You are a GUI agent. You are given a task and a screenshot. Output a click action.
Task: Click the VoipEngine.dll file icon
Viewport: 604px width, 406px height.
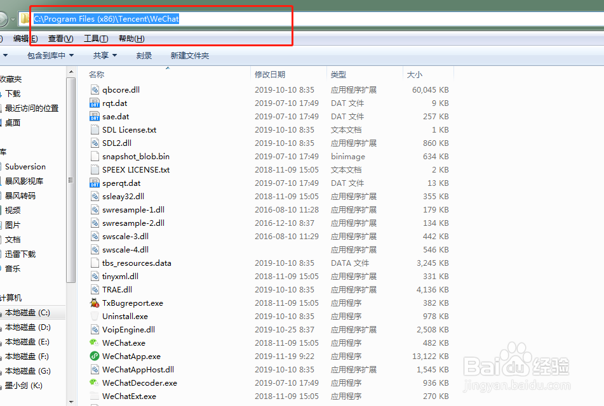95,329
